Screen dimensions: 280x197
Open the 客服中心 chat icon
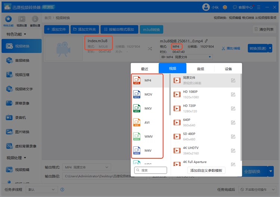235,7
